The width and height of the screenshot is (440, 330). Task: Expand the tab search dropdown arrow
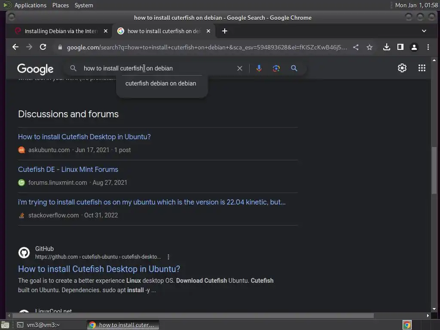[424, 31]
